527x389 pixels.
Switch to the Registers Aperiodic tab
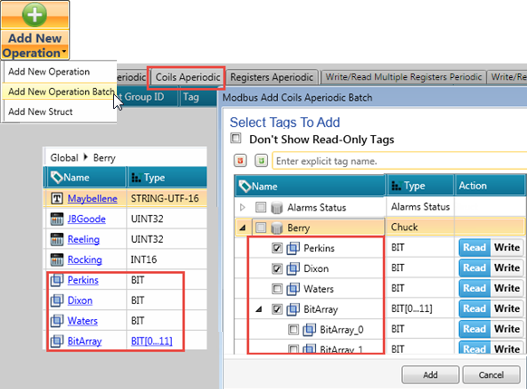click(x=272, y=77)
